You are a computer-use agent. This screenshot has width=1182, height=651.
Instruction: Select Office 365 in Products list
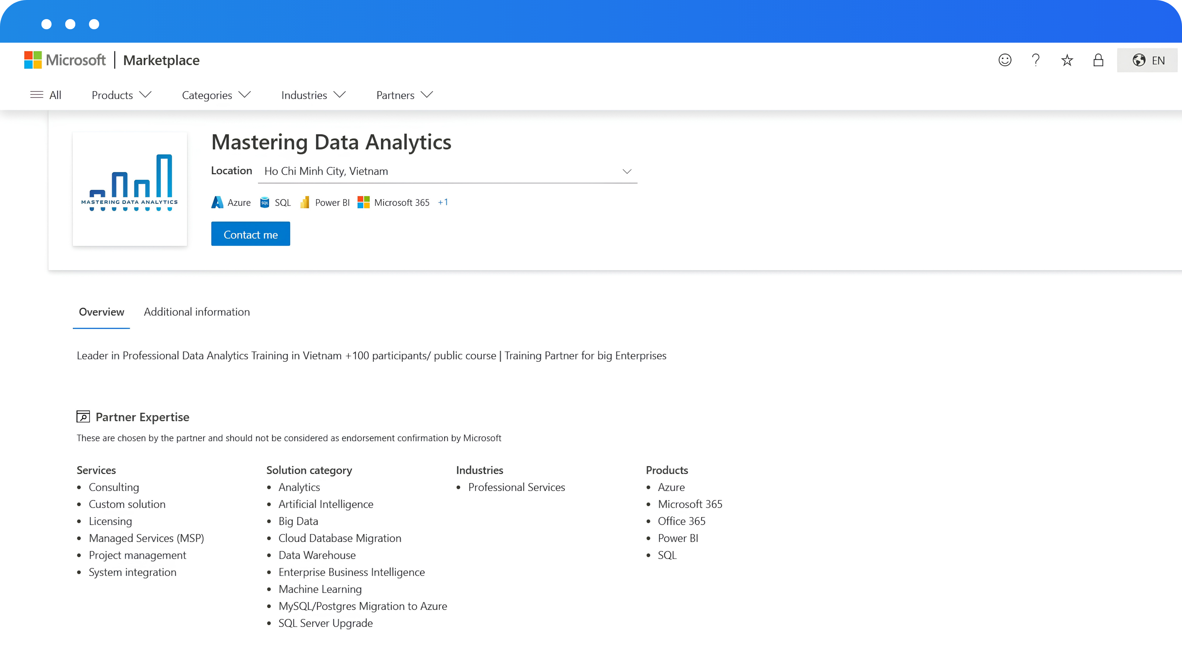681,521
